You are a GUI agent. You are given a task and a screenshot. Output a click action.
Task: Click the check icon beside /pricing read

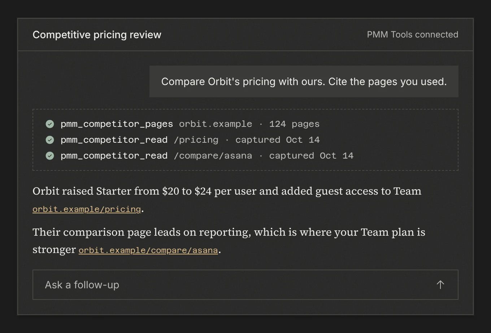coord(50,140)
